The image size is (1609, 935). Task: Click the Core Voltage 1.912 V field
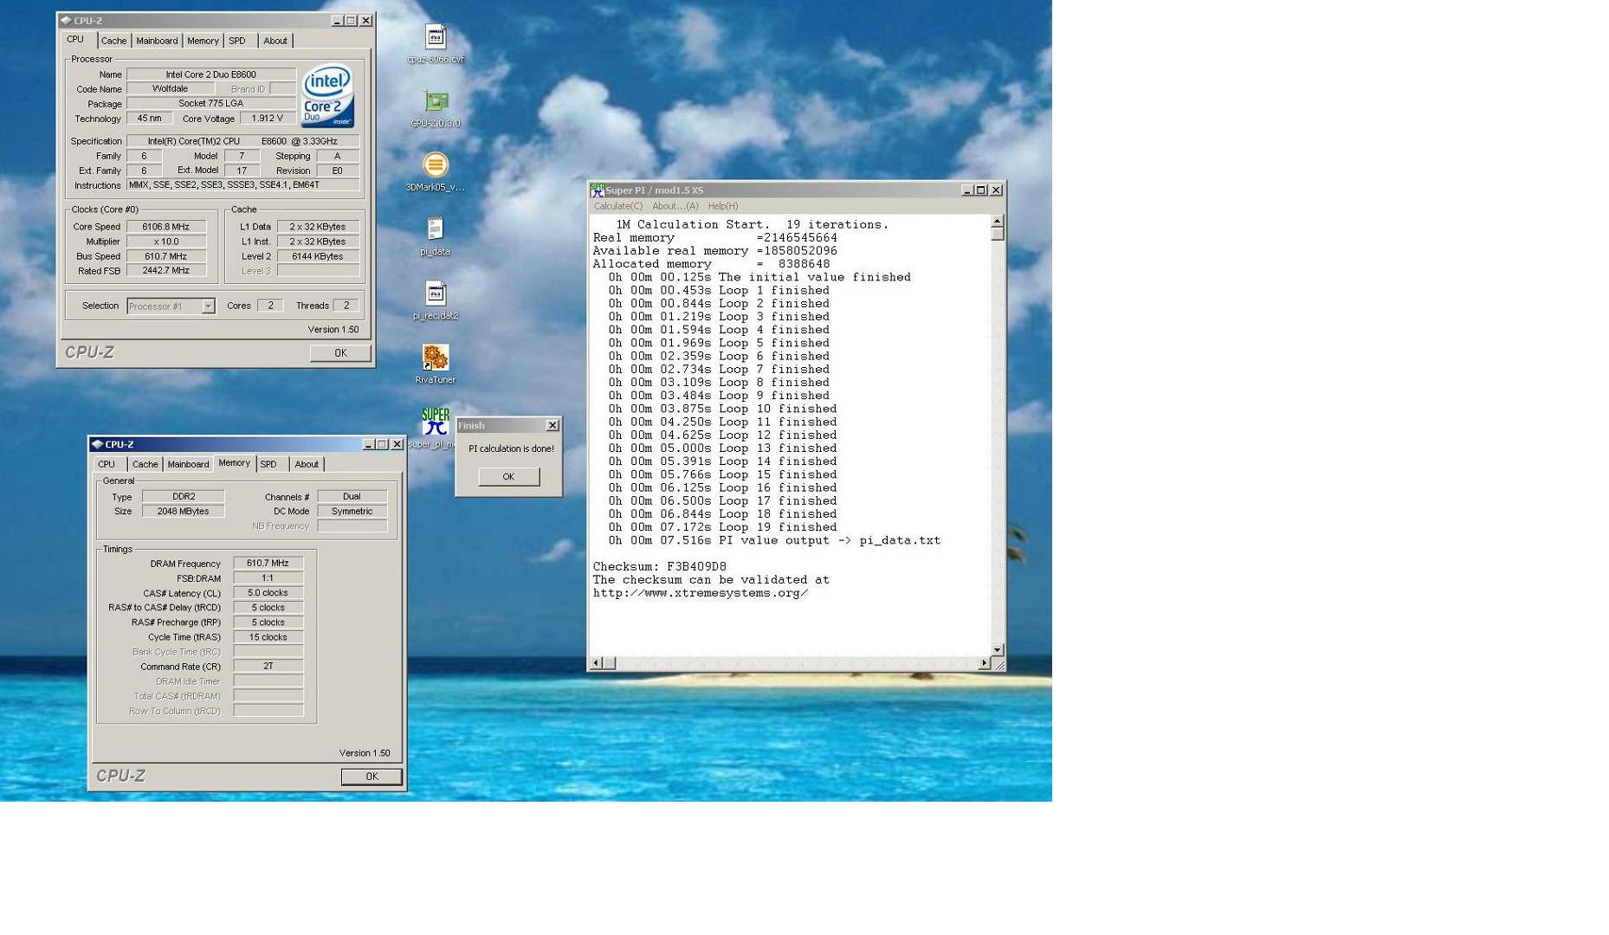[268, 119]
